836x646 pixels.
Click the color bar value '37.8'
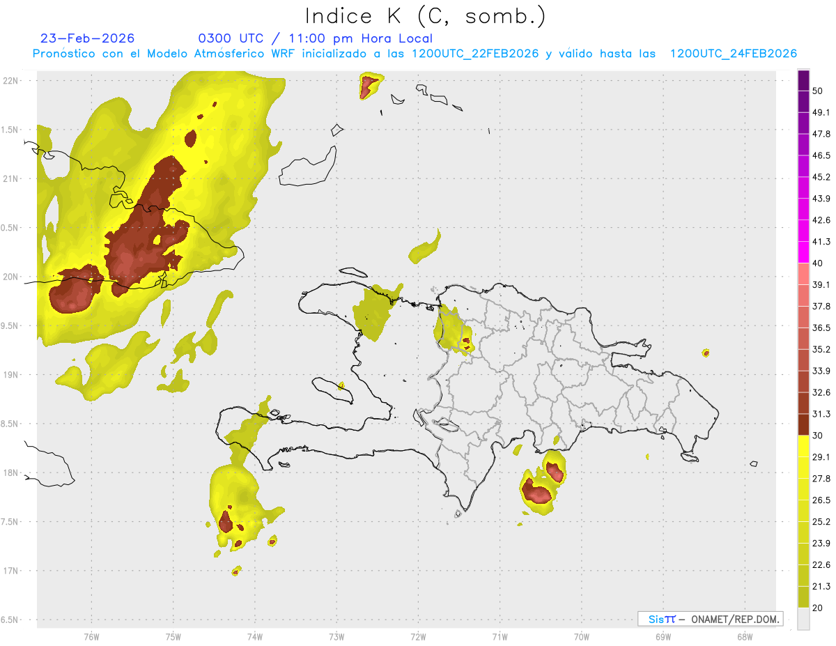(821, 307)
